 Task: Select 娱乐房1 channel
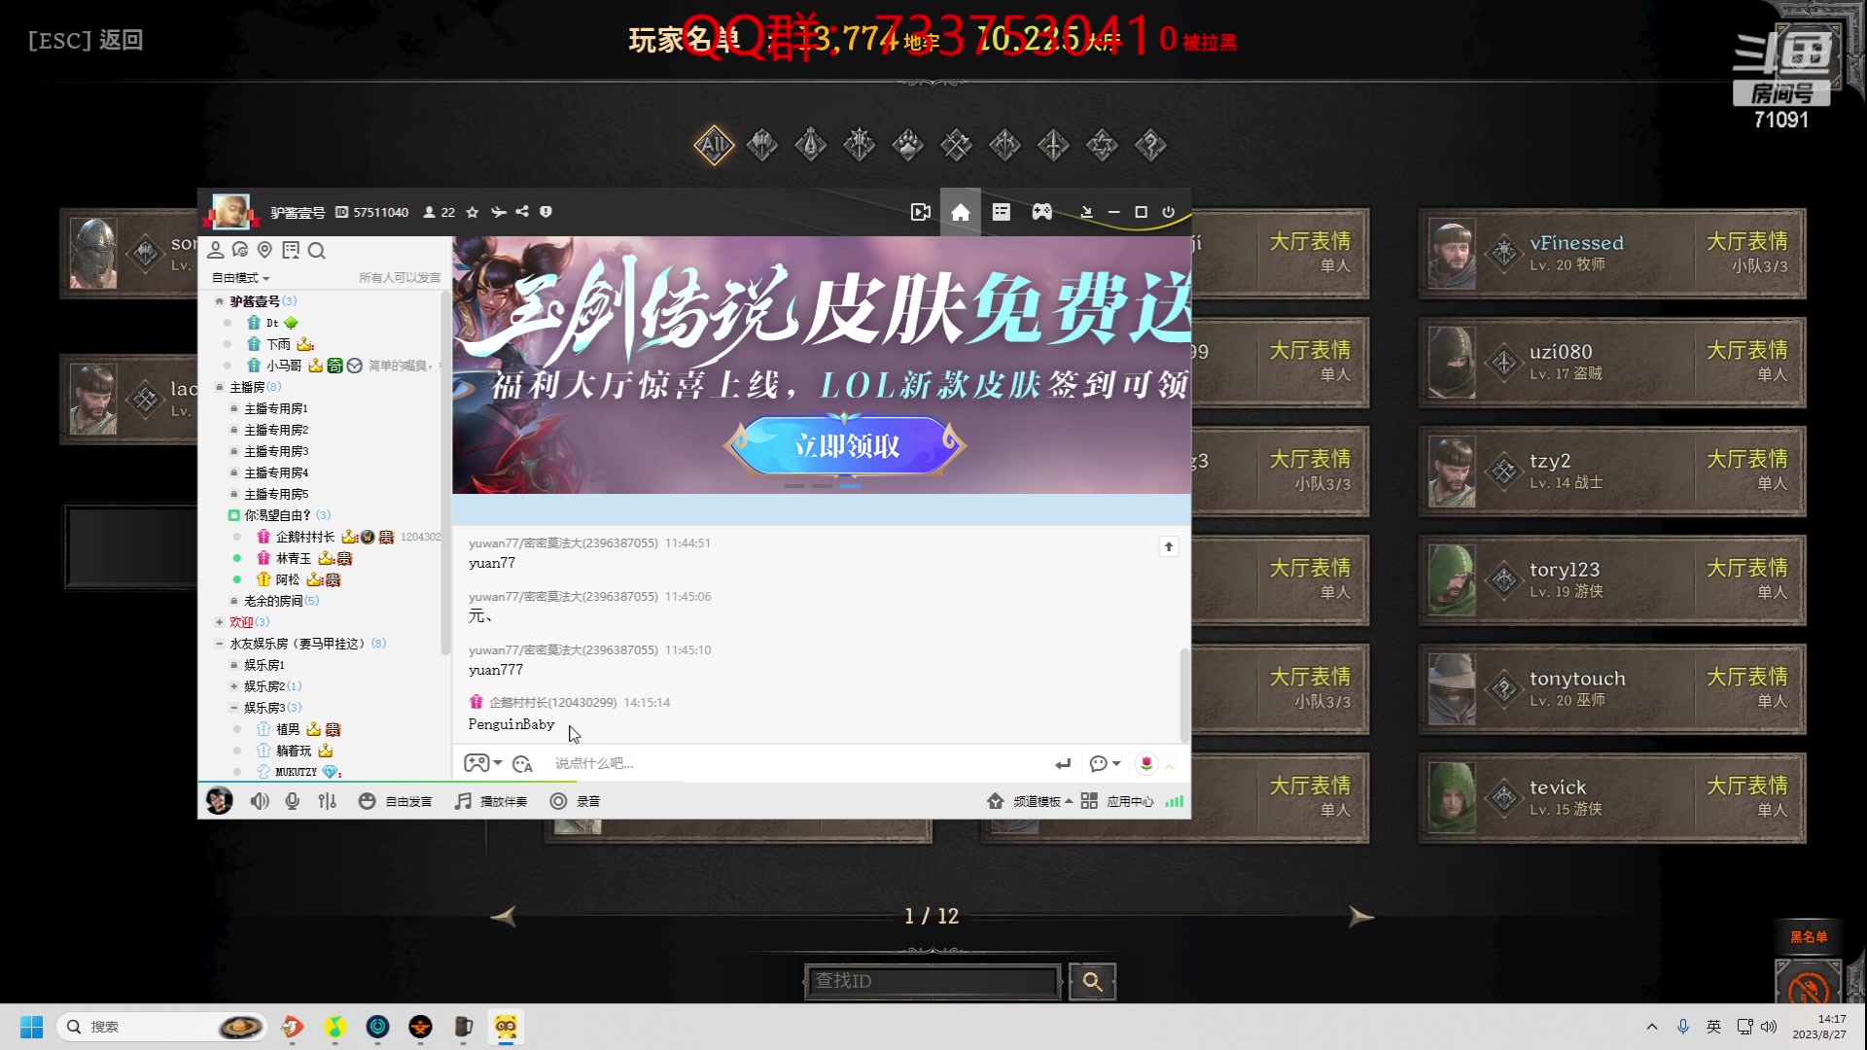[x=264, y=665]
